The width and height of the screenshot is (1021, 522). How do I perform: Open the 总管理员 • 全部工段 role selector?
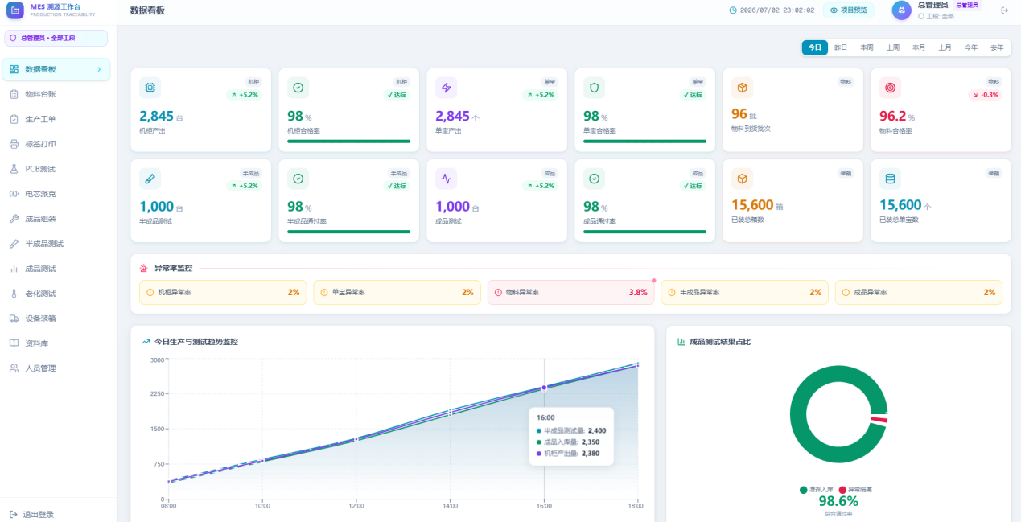(56, 38)
